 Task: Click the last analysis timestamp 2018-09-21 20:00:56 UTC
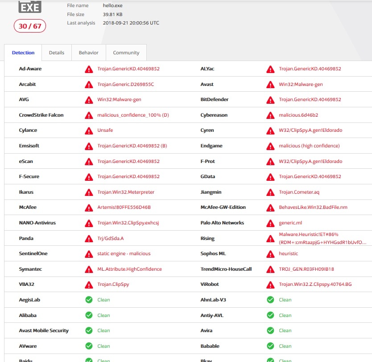(131, 23)
